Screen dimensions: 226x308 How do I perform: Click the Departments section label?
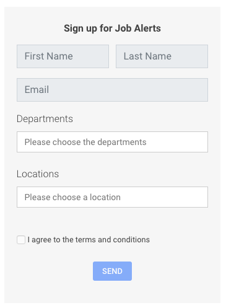tap(45, 119)
